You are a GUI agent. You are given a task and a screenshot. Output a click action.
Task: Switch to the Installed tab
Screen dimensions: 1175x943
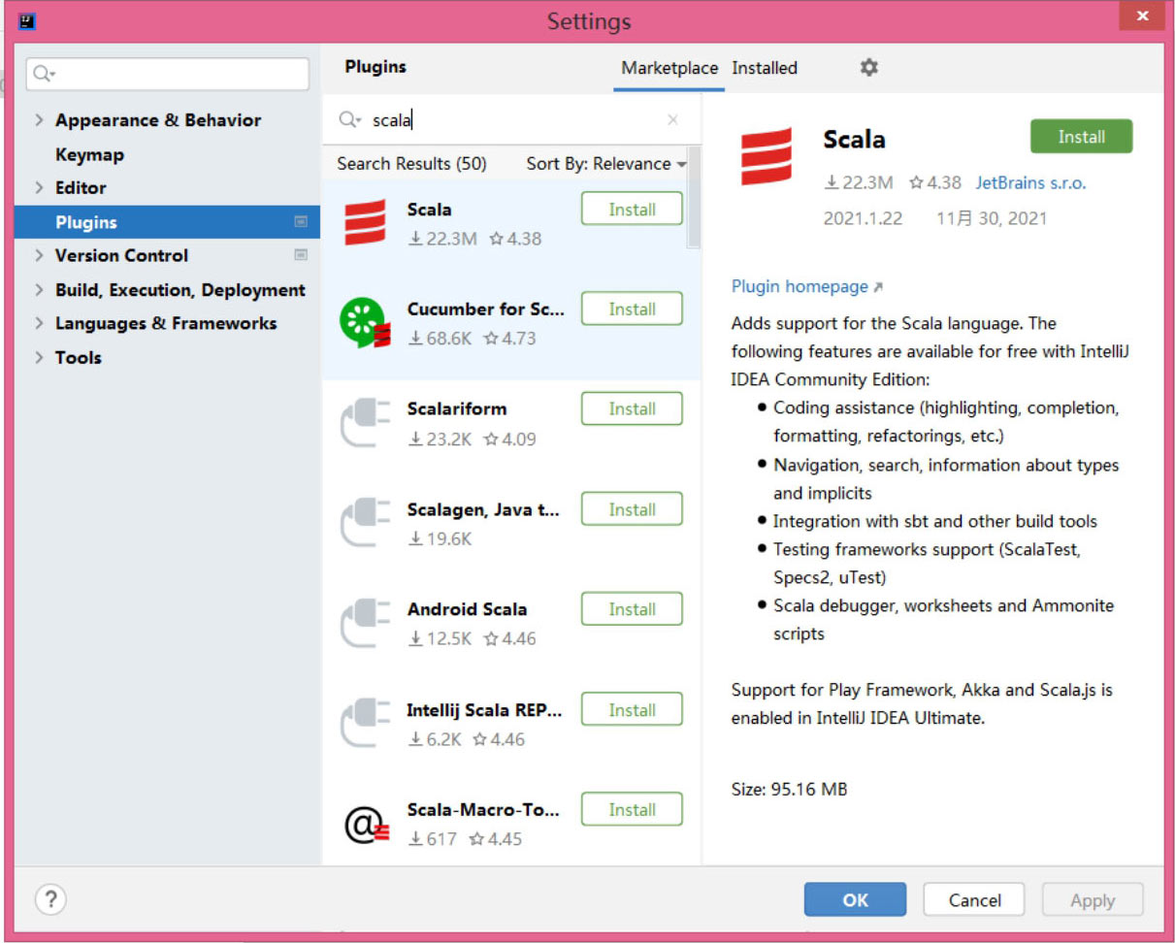pyautogui.click(x=765, y=68)
